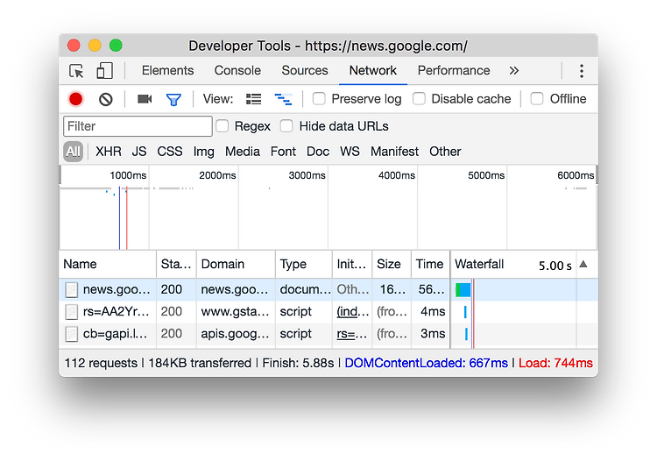The width and height of the screenshot is (657, 461).
Task: Click Finish: 5.88s in status bar
Action: (298, 363)
